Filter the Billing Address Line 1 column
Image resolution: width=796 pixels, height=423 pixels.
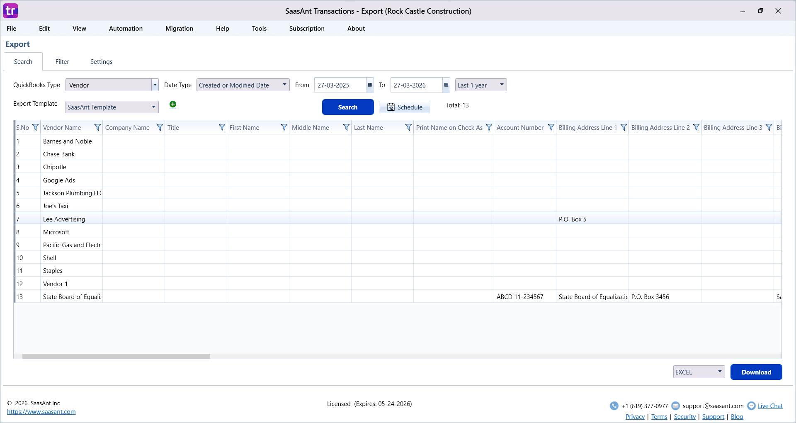pyautogui.click(x=624, y=127)
